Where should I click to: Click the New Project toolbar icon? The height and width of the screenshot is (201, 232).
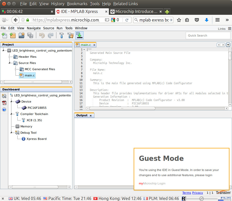pos(13,35)
